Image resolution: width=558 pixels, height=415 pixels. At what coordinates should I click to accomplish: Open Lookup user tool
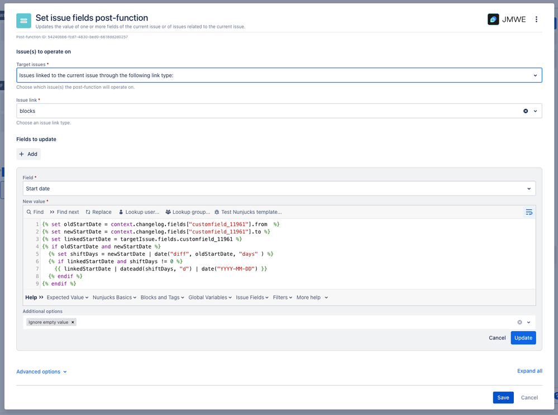(139, 212)
